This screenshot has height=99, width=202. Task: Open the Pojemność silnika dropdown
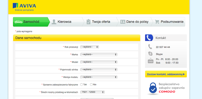(x=99, y=70)
